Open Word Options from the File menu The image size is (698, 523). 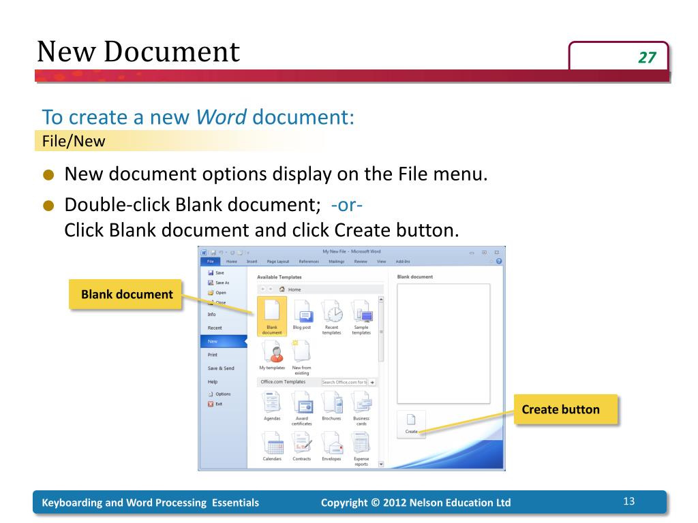click(219, 394)
